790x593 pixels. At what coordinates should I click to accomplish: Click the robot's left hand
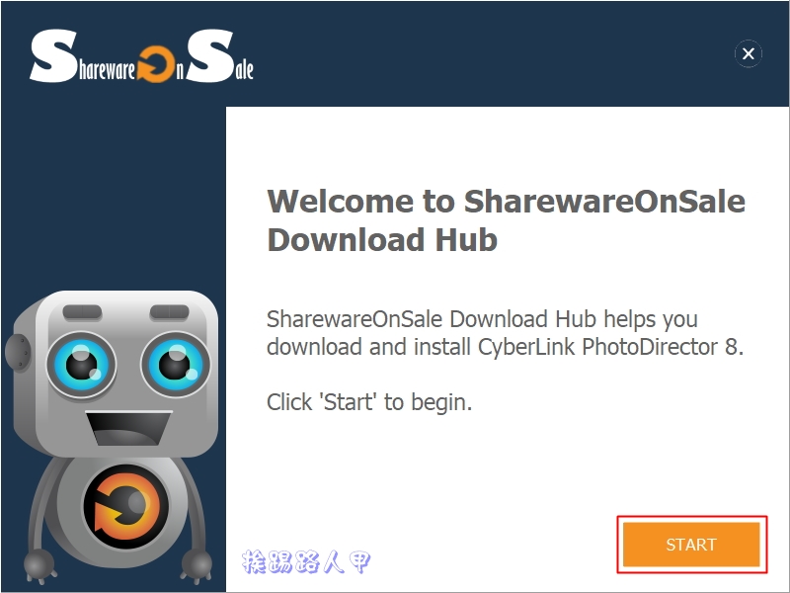pyautogui.click(x=39, y=564)
